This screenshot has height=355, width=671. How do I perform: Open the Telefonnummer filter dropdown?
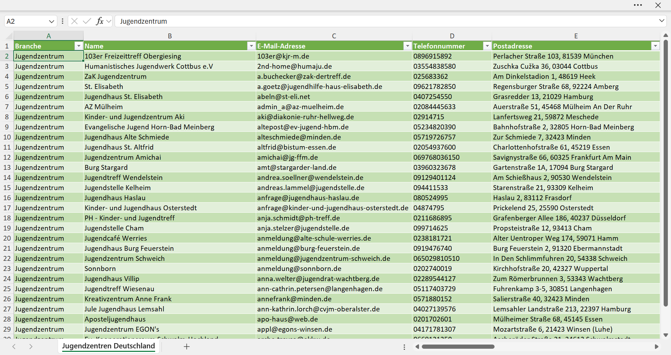coord(487,46)
